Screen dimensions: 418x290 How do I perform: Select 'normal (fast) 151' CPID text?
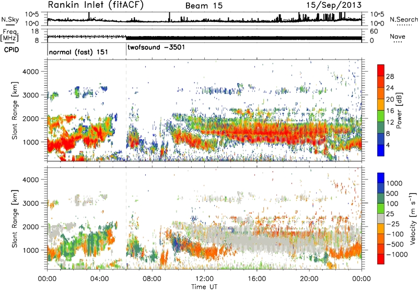coord(78,52)
